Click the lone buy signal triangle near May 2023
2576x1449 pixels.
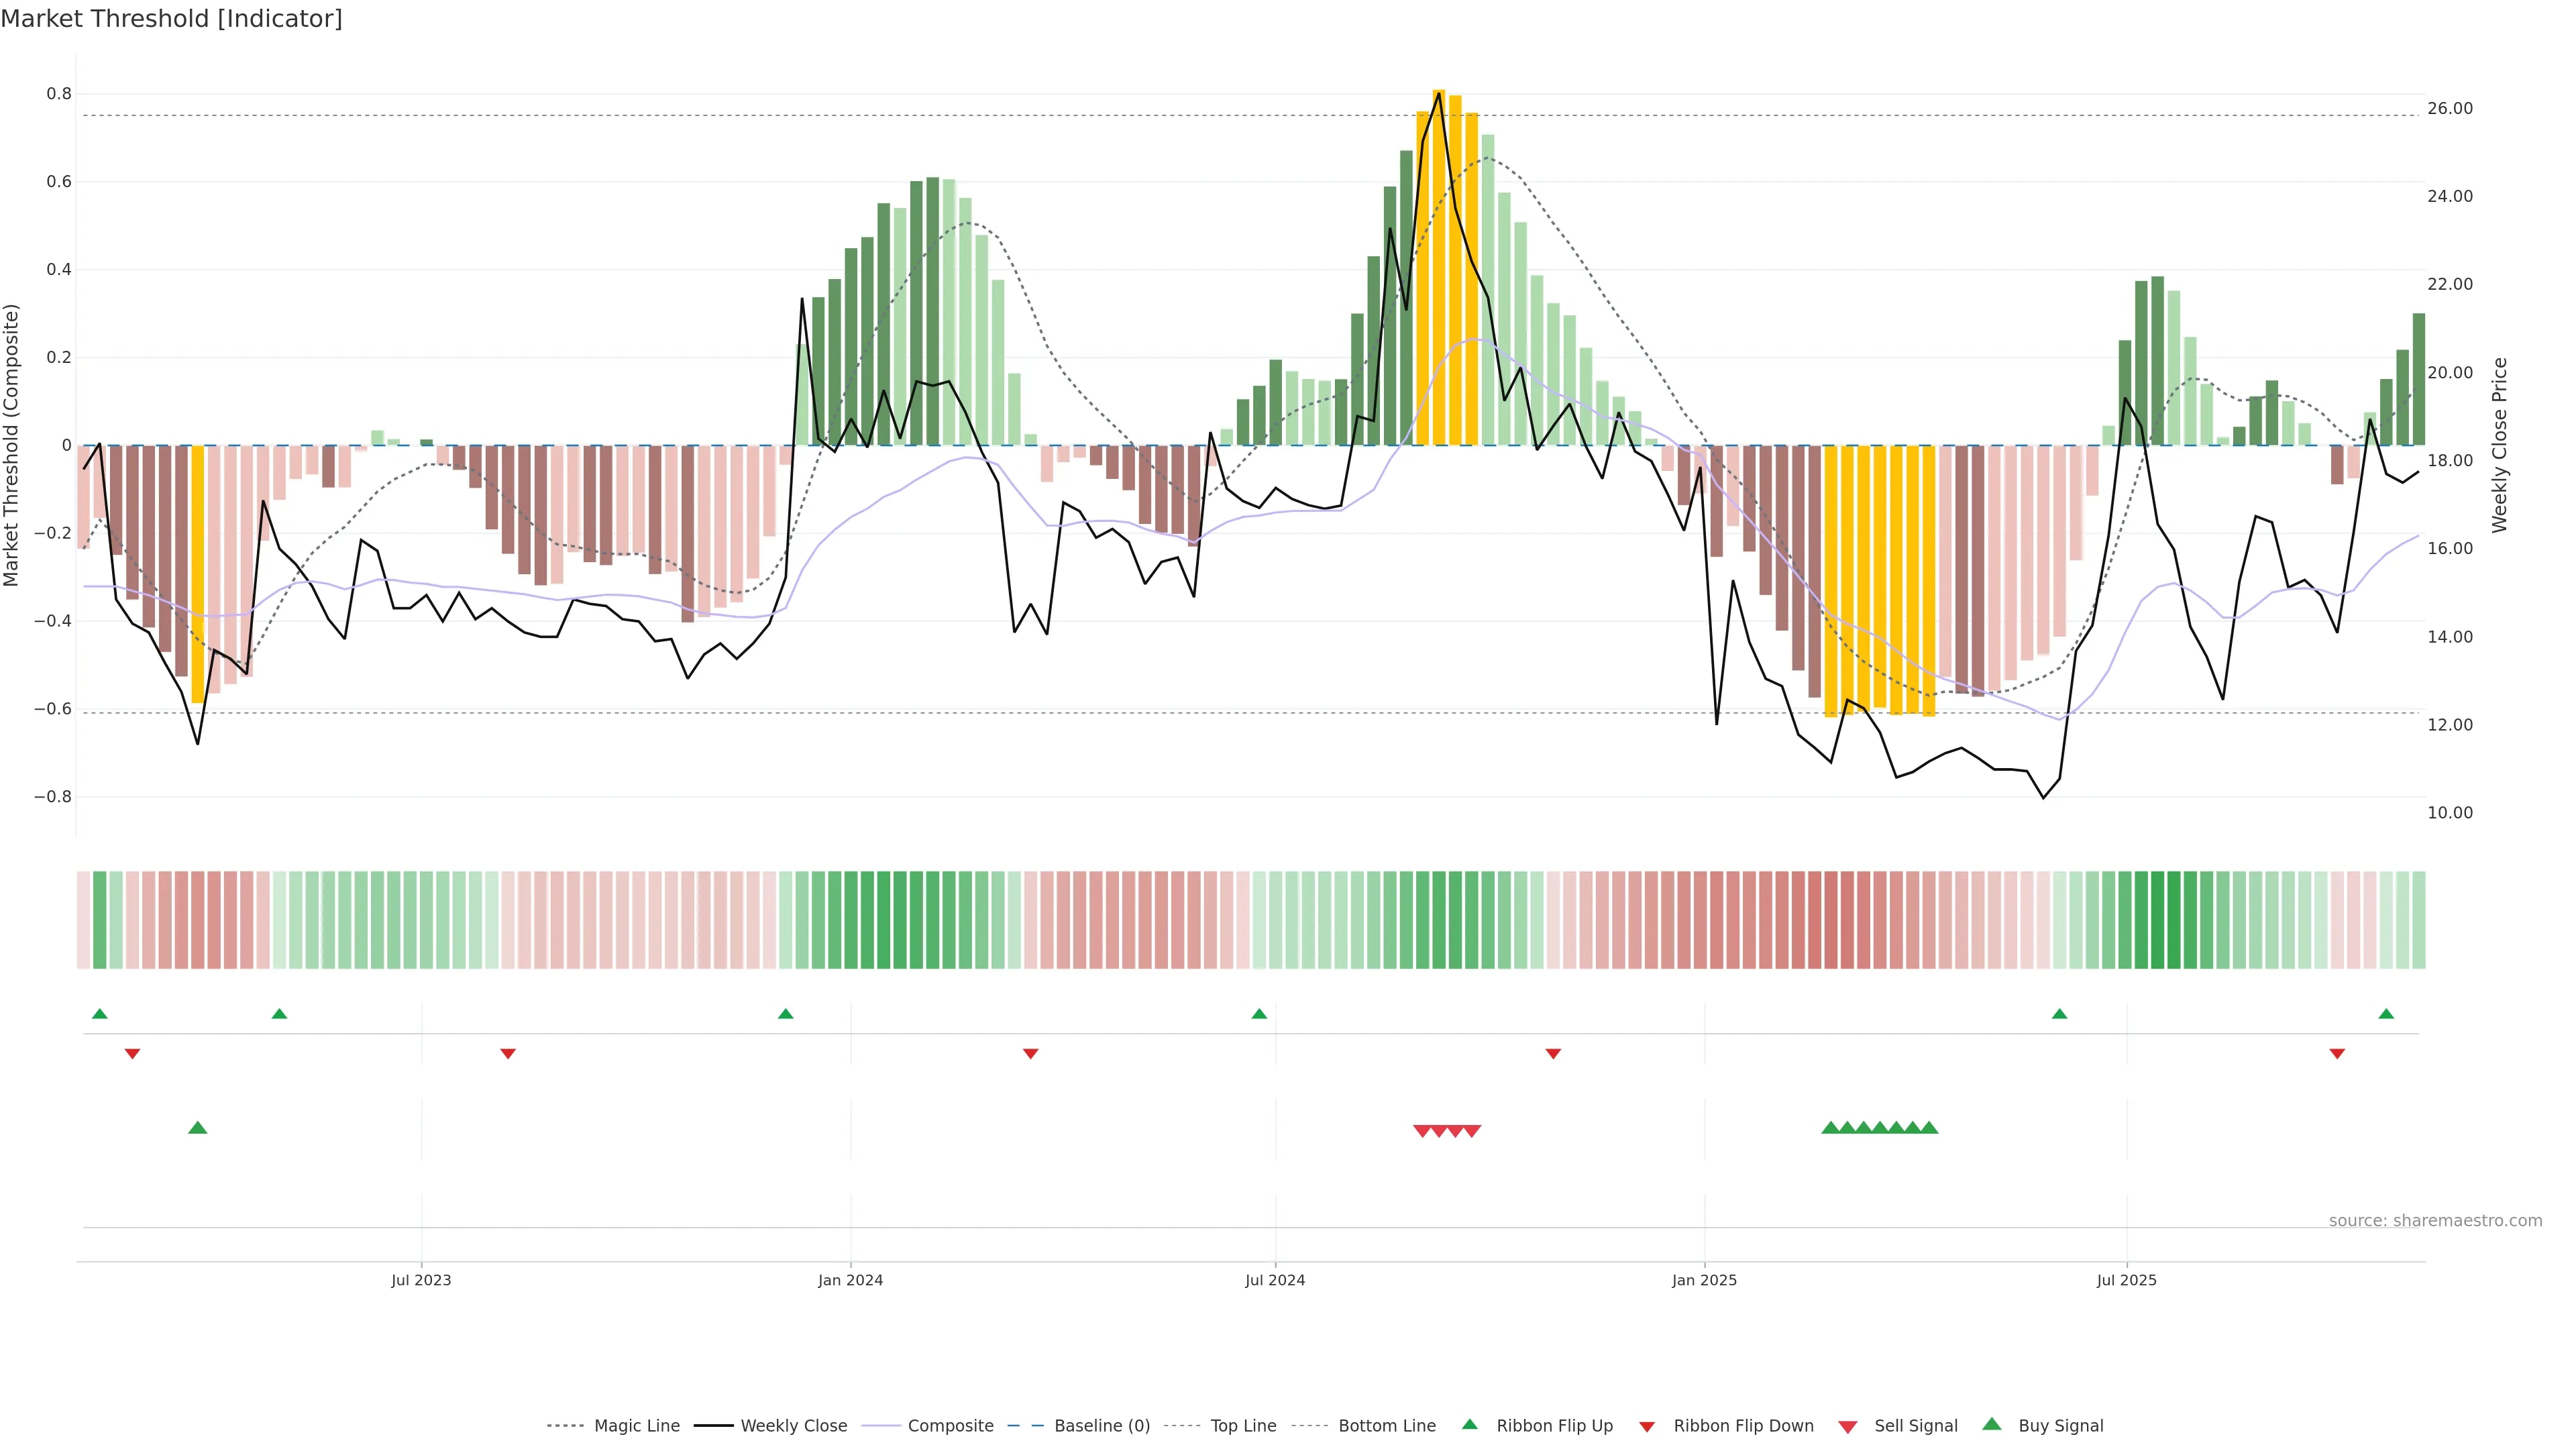coord(198,1128)
